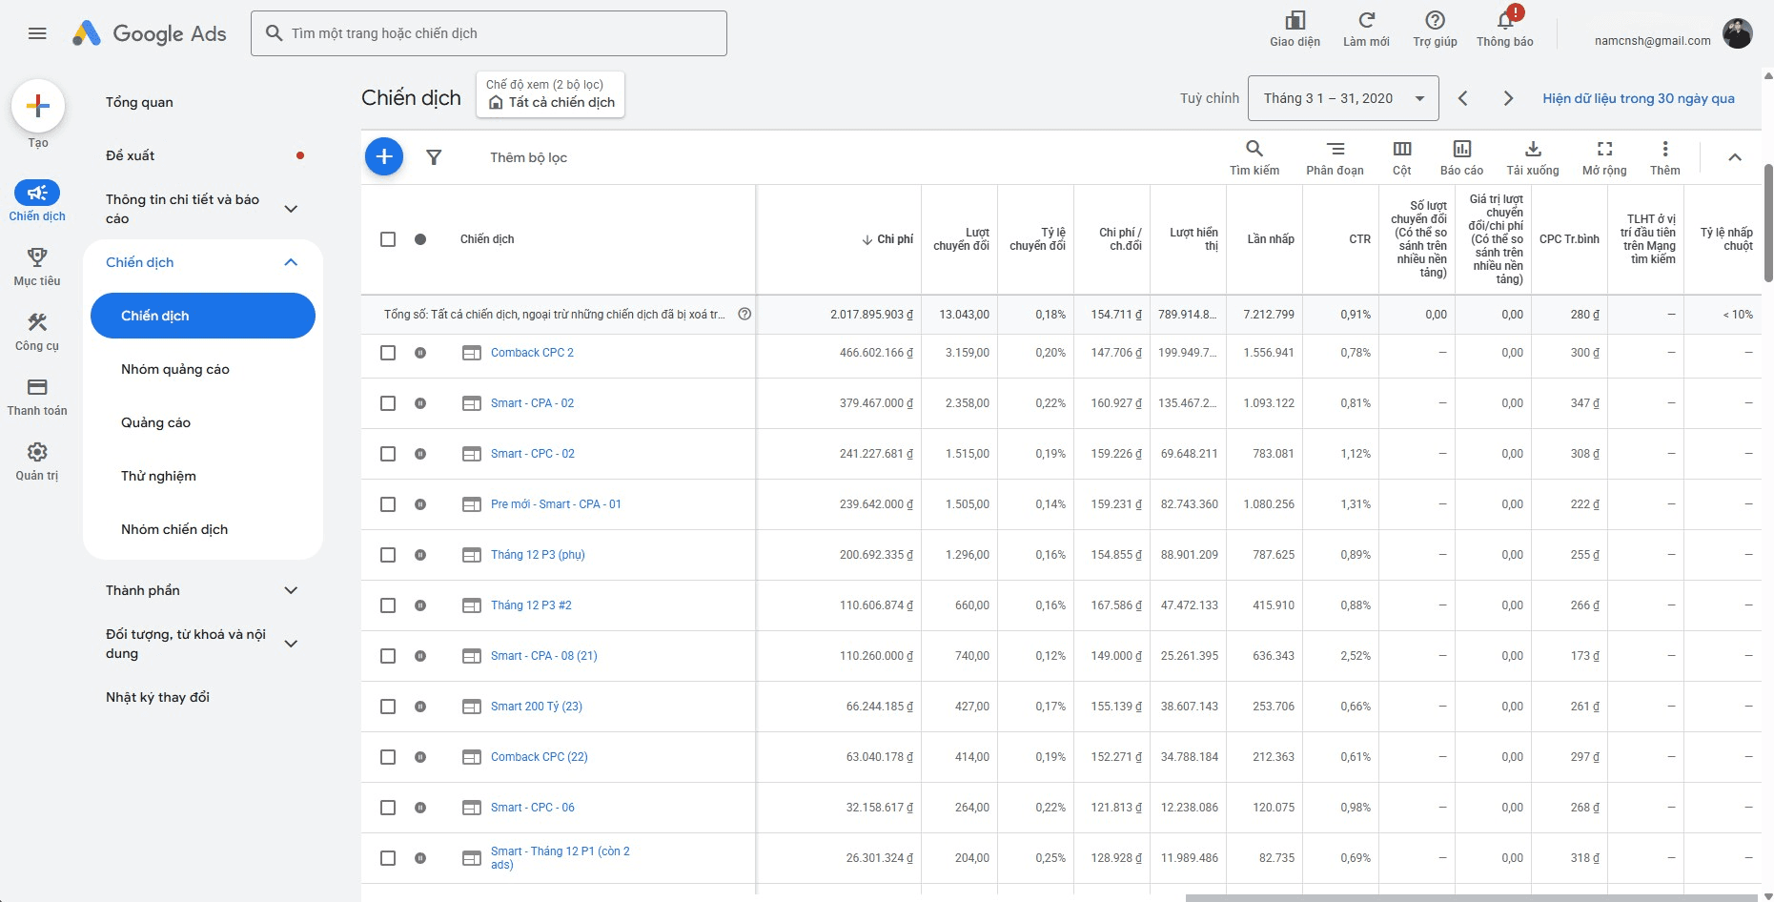Expand Đối tượng, từ khoá và nội dung
Image resolution: width=1774 pixels, height=902 pixels.
tap(292, 644)
